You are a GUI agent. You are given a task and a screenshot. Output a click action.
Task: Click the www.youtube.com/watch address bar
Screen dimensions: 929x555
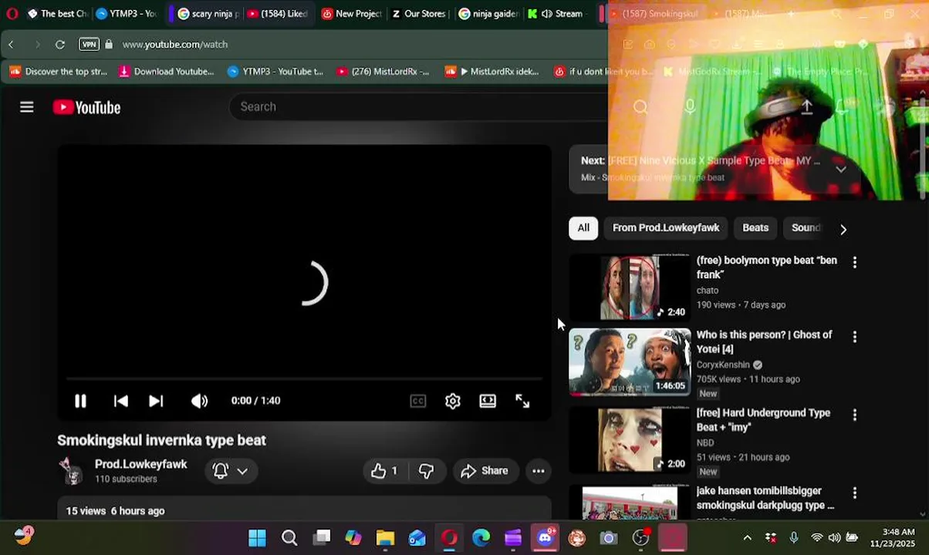(x=175, y=45)
